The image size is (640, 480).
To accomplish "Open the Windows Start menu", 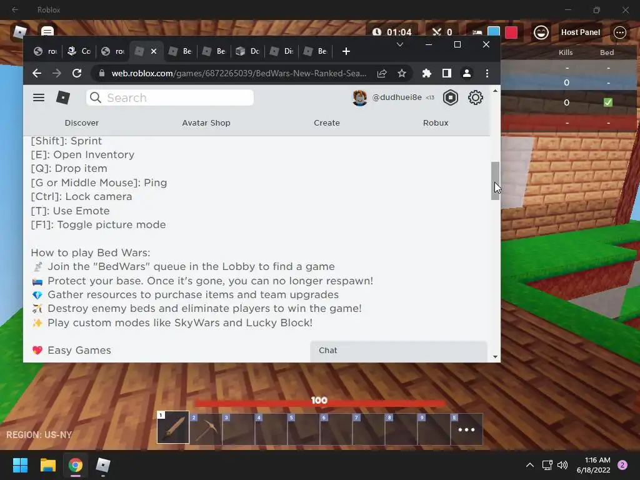I will (x=20, y=465).
